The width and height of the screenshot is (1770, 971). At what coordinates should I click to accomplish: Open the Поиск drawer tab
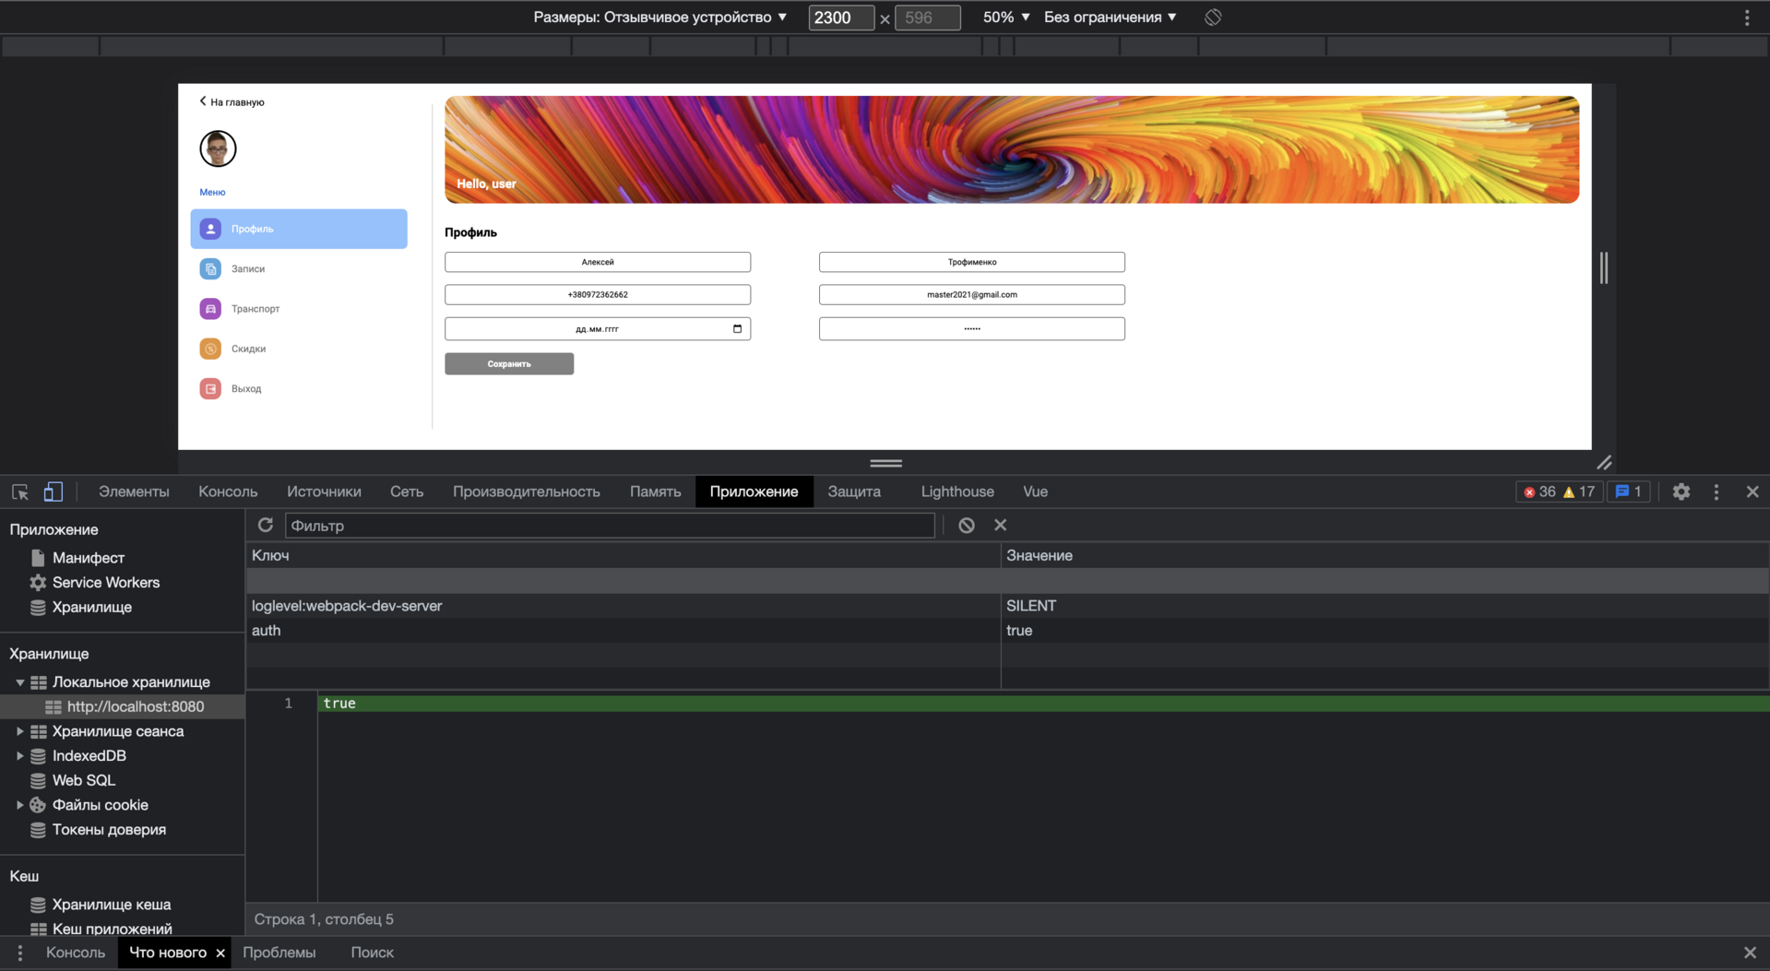pyautogui.click(x=372, y=953)
